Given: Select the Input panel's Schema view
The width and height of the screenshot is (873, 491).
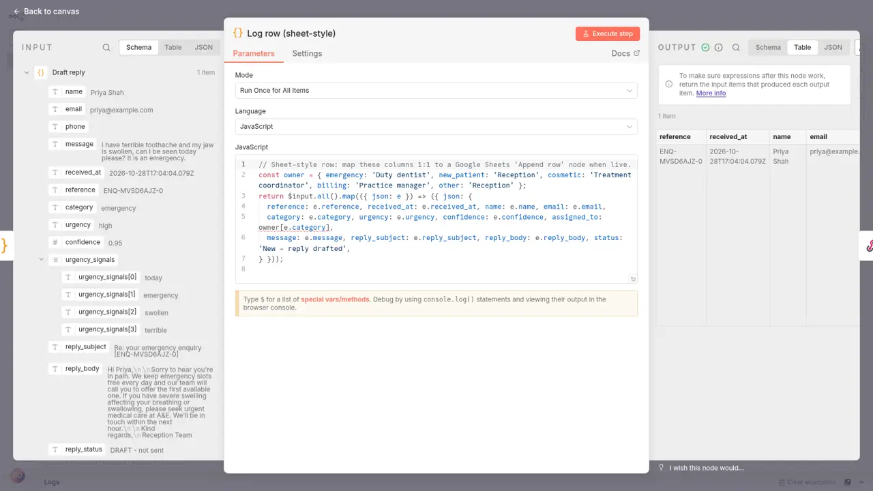Looking at the screenshot, I should click(139, 48).
